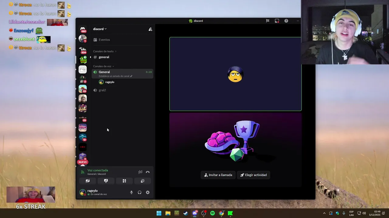
Task: Select the General voice channel
Action: click(x=122, y=74)
